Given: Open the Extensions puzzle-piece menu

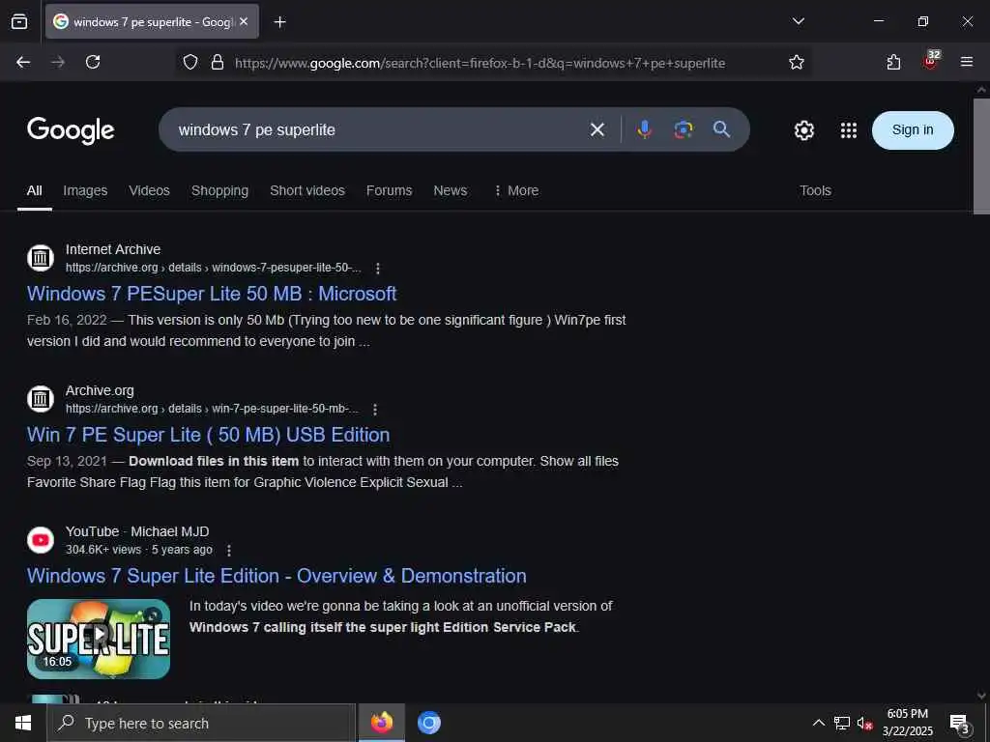Looking at the screenshot, I should 893,62.
